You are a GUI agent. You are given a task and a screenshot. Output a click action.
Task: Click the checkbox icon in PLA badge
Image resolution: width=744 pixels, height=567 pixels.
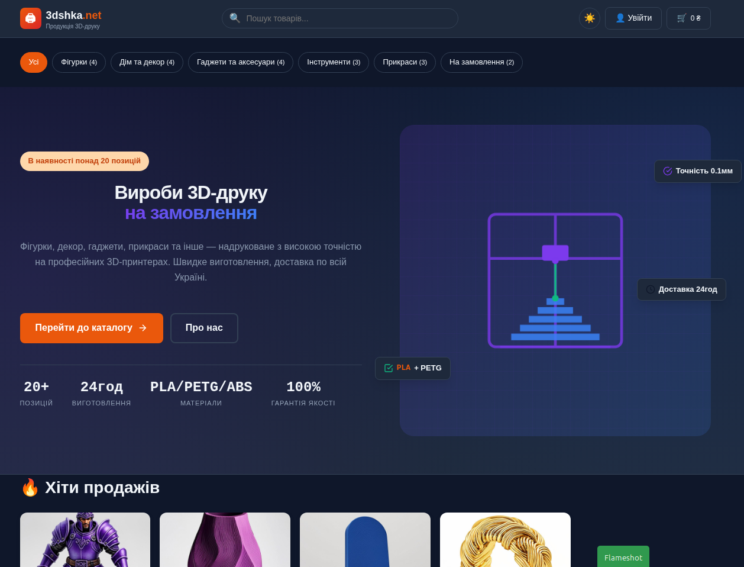tap(389, 368)
